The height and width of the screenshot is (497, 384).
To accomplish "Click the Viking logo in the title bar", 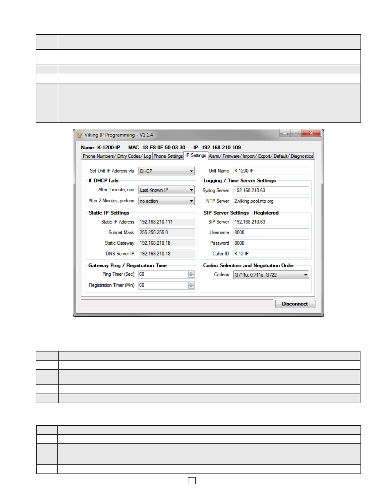I will (x=80, y=135).
